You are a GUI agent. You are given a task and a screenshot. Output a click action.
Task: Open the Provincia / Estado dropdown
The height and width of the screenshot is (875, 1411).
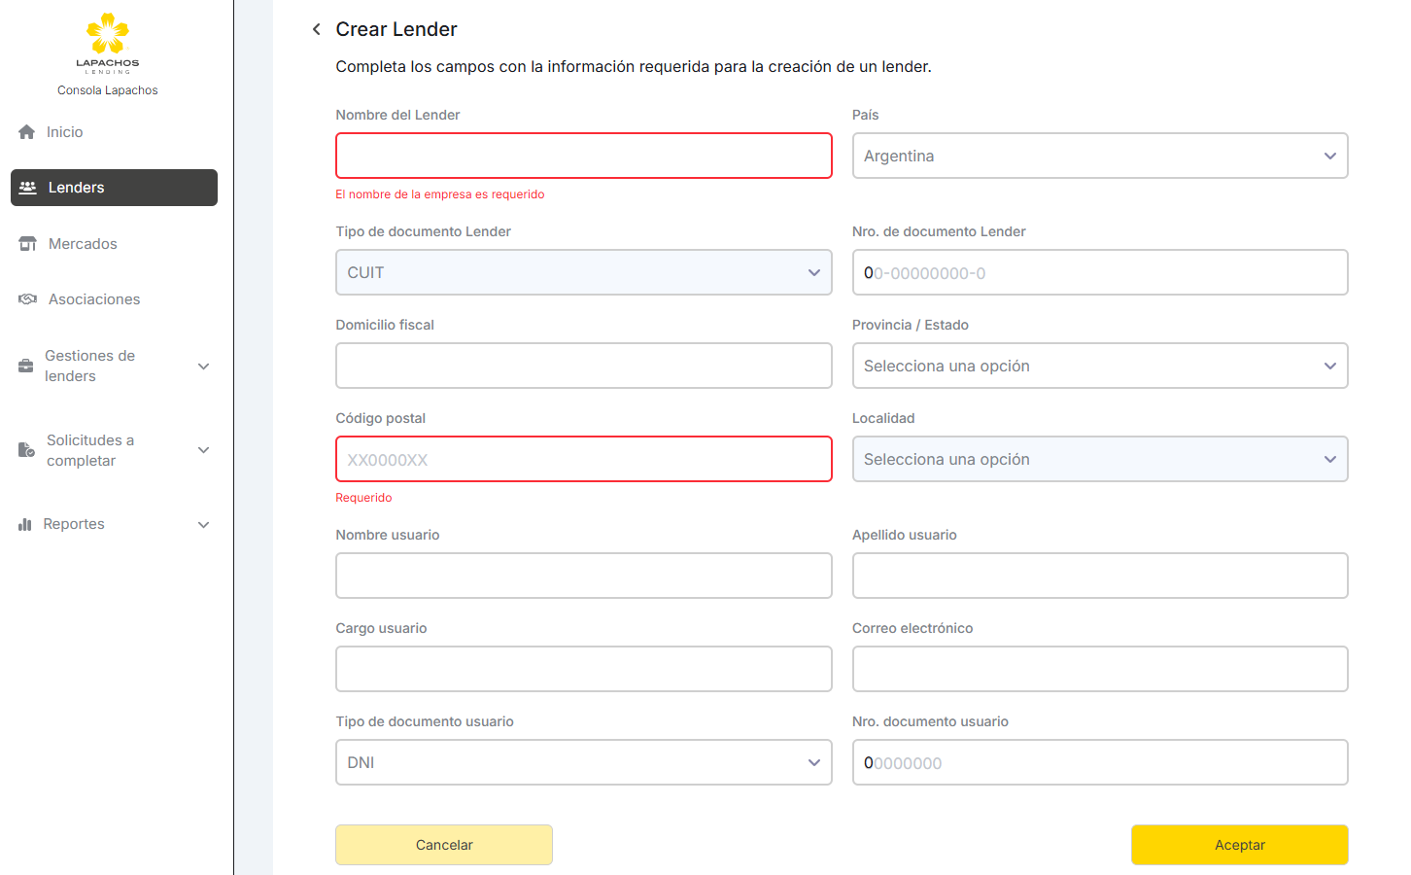(x=1099, y=366)
